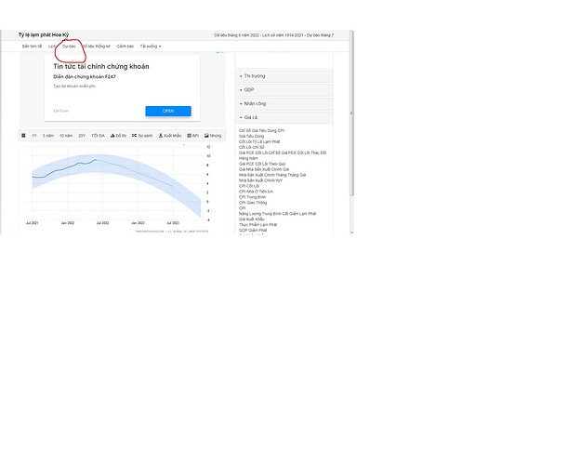The height and width of the screenshot is (465, 581).
Task: Switch to the Dự báo tab
Action: pyautogui.click(x=69, y=46)
